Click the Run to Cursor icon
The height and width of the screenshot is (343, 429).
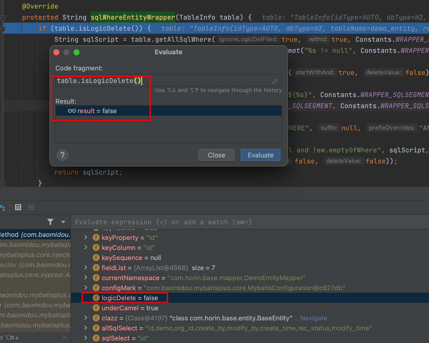pyautogui.click(x=2, y=207)
